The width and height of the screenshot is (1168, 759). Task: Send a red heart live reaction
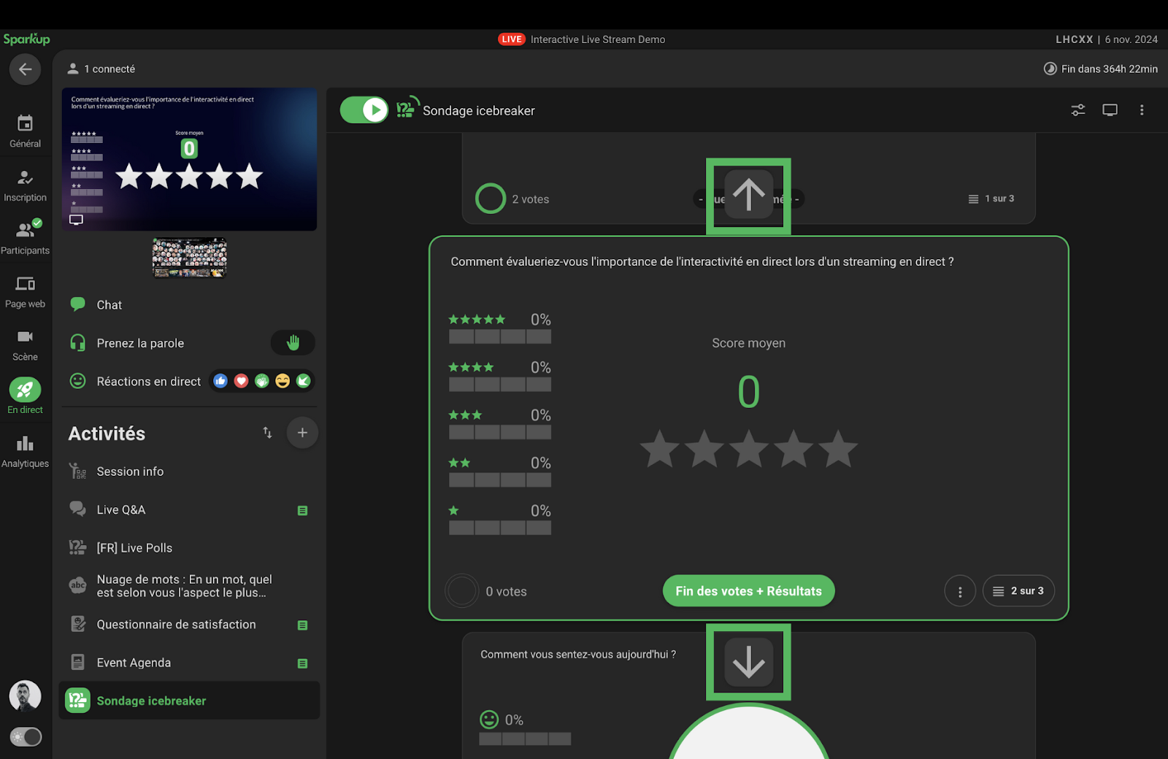(x=241, y=381)
